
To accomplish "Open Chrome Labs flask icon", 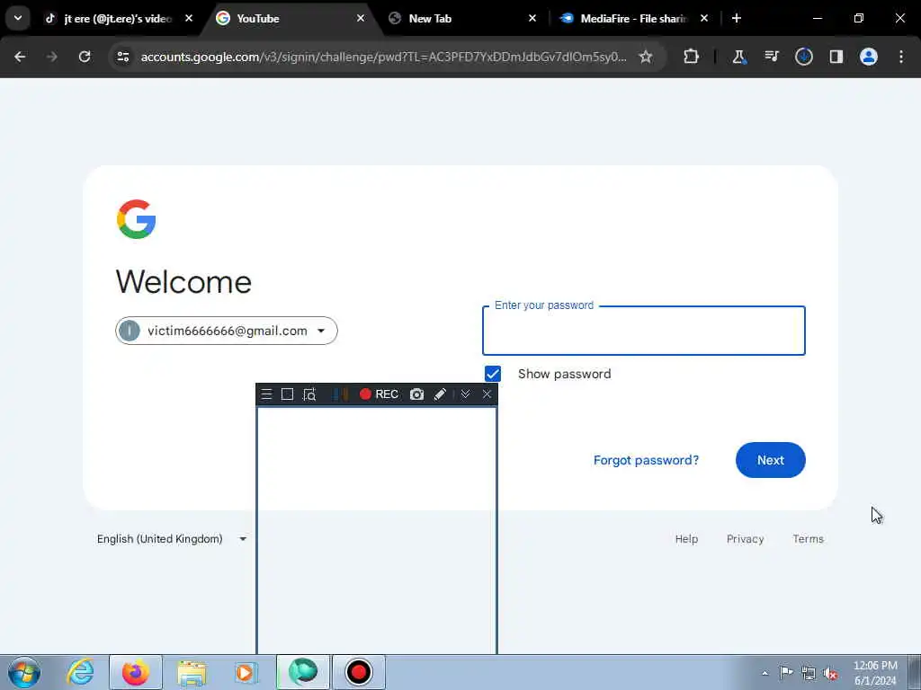I will (739, 57).
